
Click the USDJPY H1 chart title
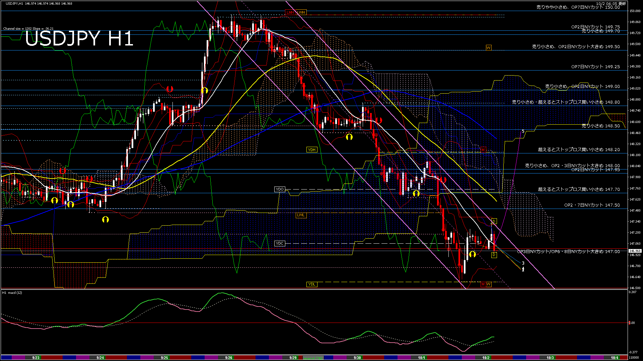click(79, 39)
